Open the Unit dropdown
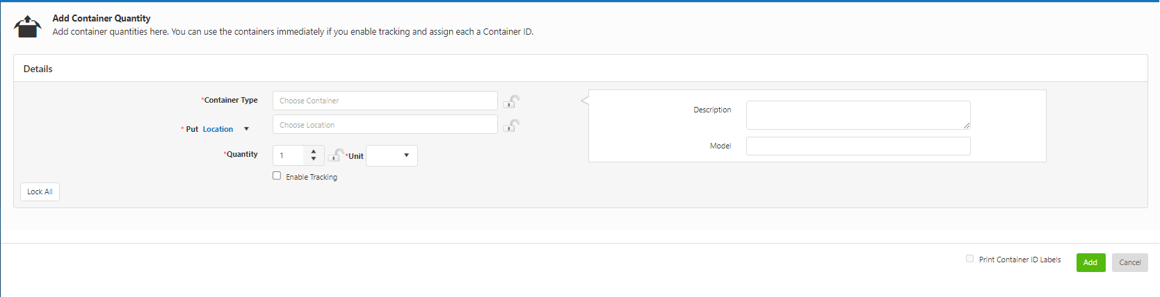 point(392,155)
